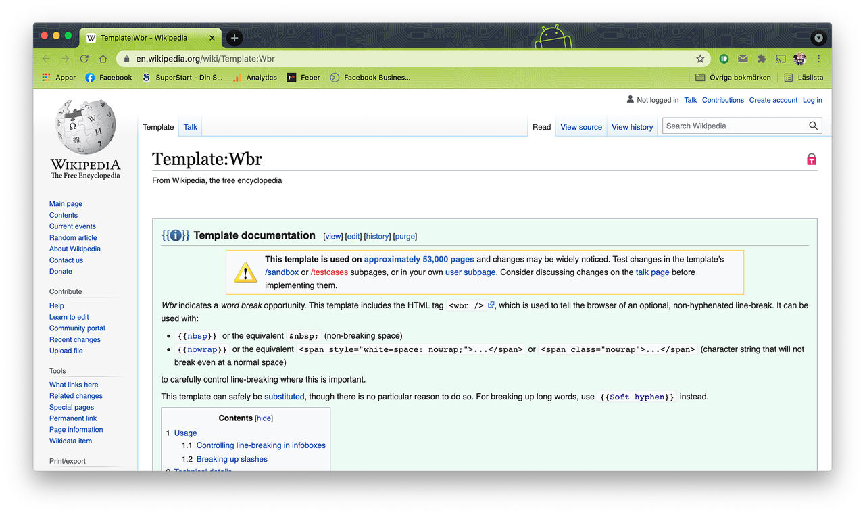
Task: Open the Analytics bookmark
Action: [255, 78]
